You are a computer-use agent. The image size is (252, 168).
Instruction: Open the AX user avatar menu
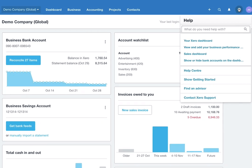pos(249,10)
